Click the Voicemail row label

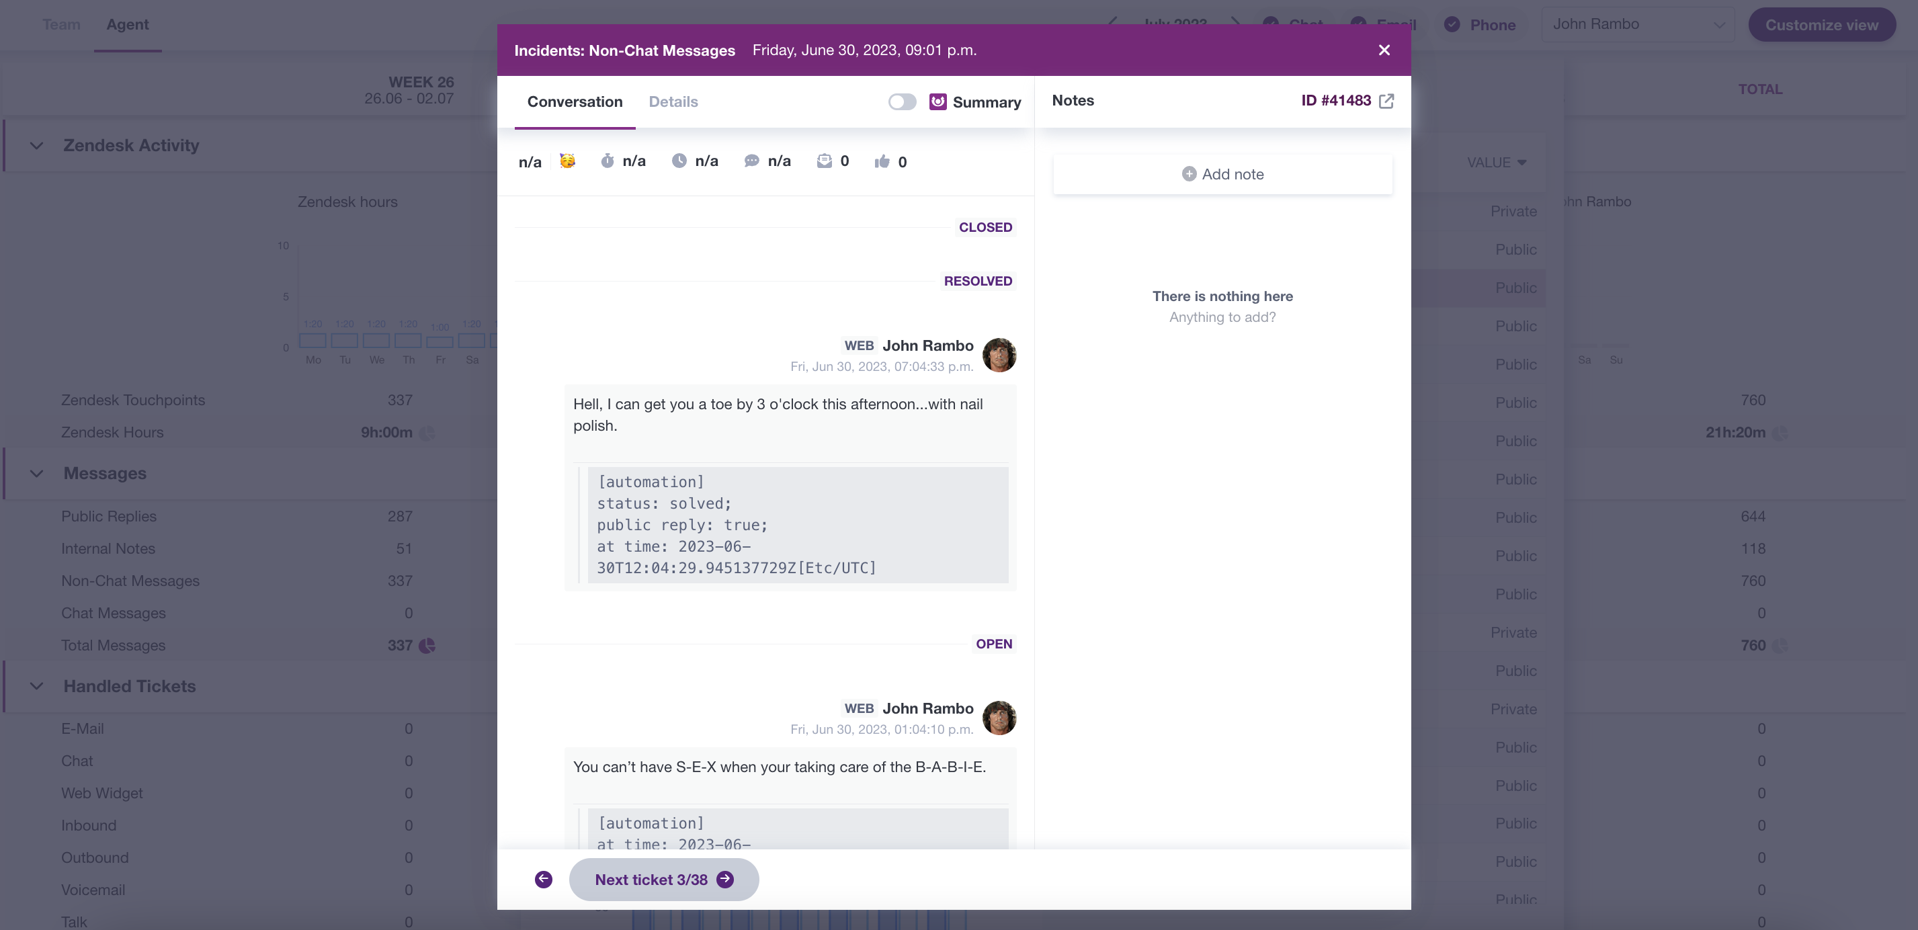(92, 890)
